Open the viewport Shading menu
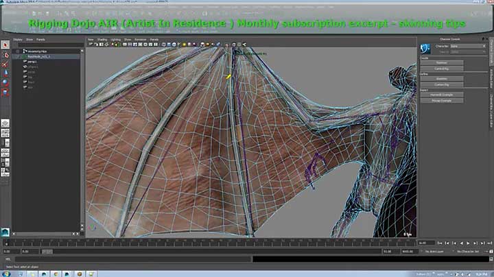The height and width of the screenshot is (277, 494). [102, 40]
